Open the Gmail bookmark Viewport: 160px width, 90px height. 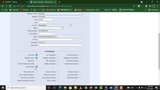tap(42, 10)
